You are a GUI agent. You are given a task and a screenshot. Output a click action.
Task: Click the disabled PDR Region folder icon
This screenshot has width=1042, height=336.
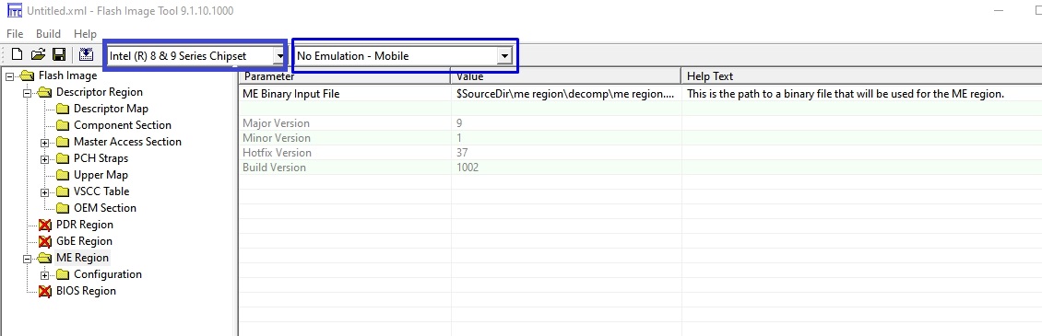coord(44,226)
